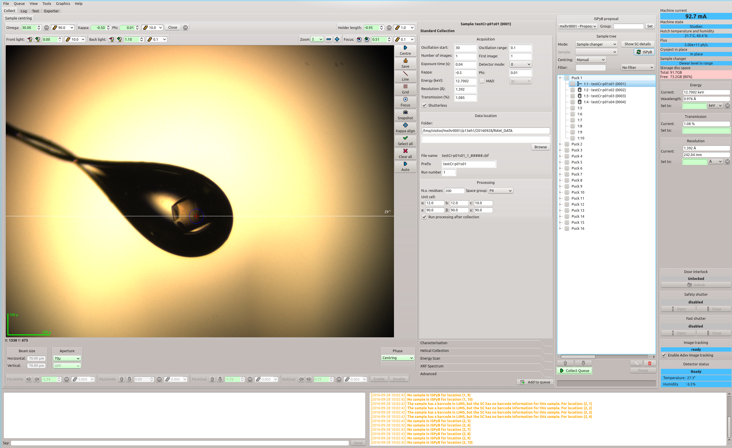Click the Browse folder button

tap(540, 147)
